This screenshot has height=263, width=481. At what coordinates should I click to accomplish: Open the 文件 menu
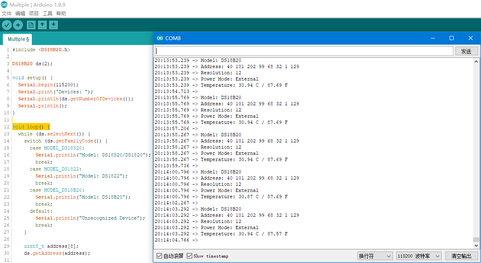point(7,14)
